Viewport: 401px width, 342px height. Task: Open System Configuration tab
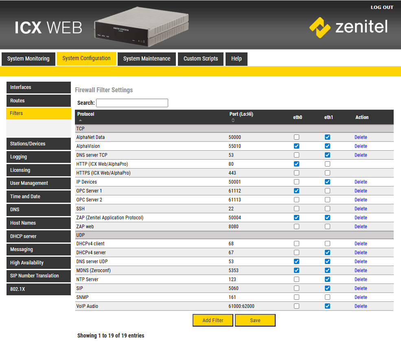86,58
